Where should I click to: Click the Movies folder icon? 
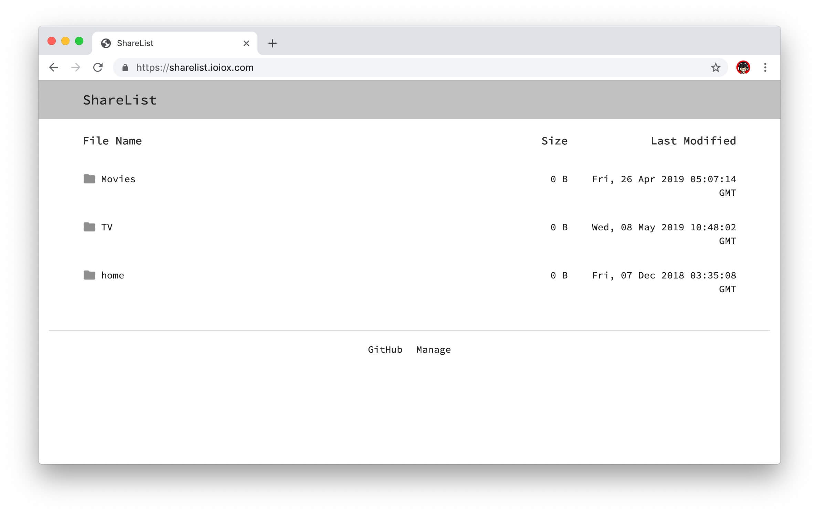[x=89, y=179]
